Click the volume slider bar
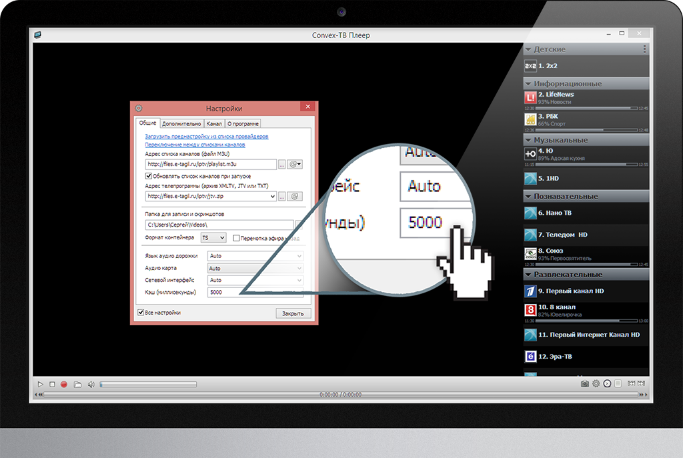The image size is (683, 458). point(148,384)
